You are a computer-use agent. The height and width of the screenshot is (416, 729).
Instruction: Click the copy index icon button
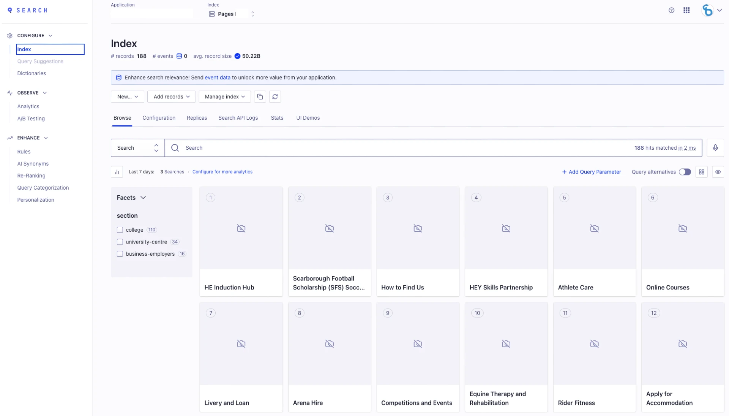click(x=260, y=97)
